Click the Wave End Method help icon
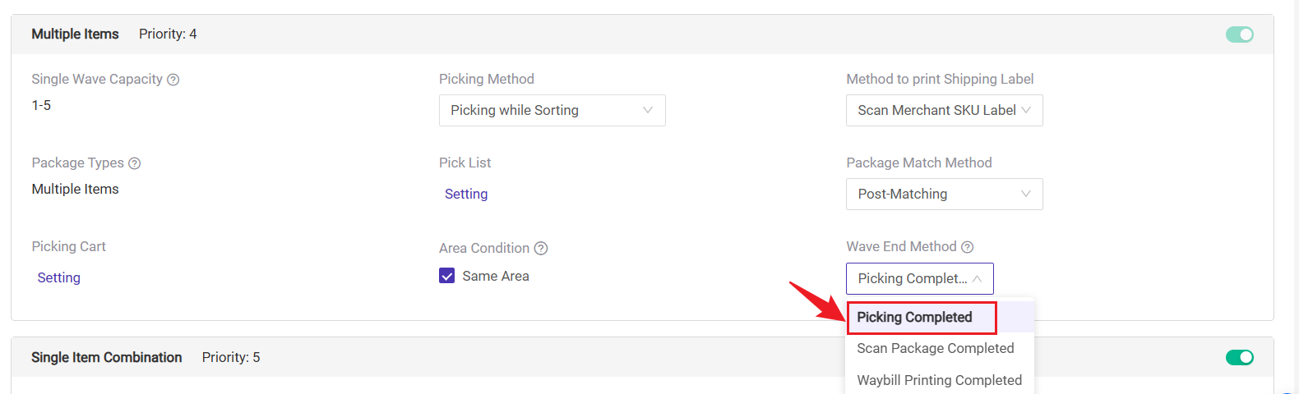1299x394 pixels. (x=968, y=247)
